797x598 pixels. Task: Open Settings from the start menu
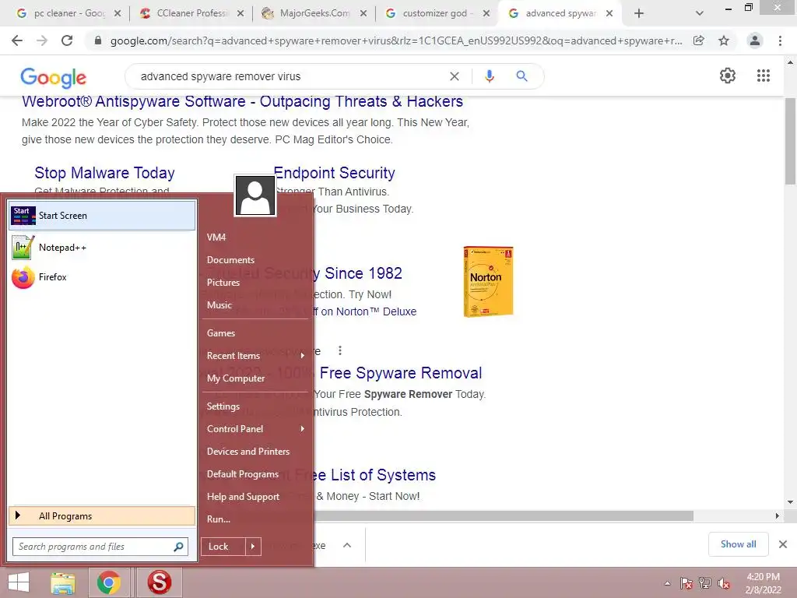click(x=223, y=406)
